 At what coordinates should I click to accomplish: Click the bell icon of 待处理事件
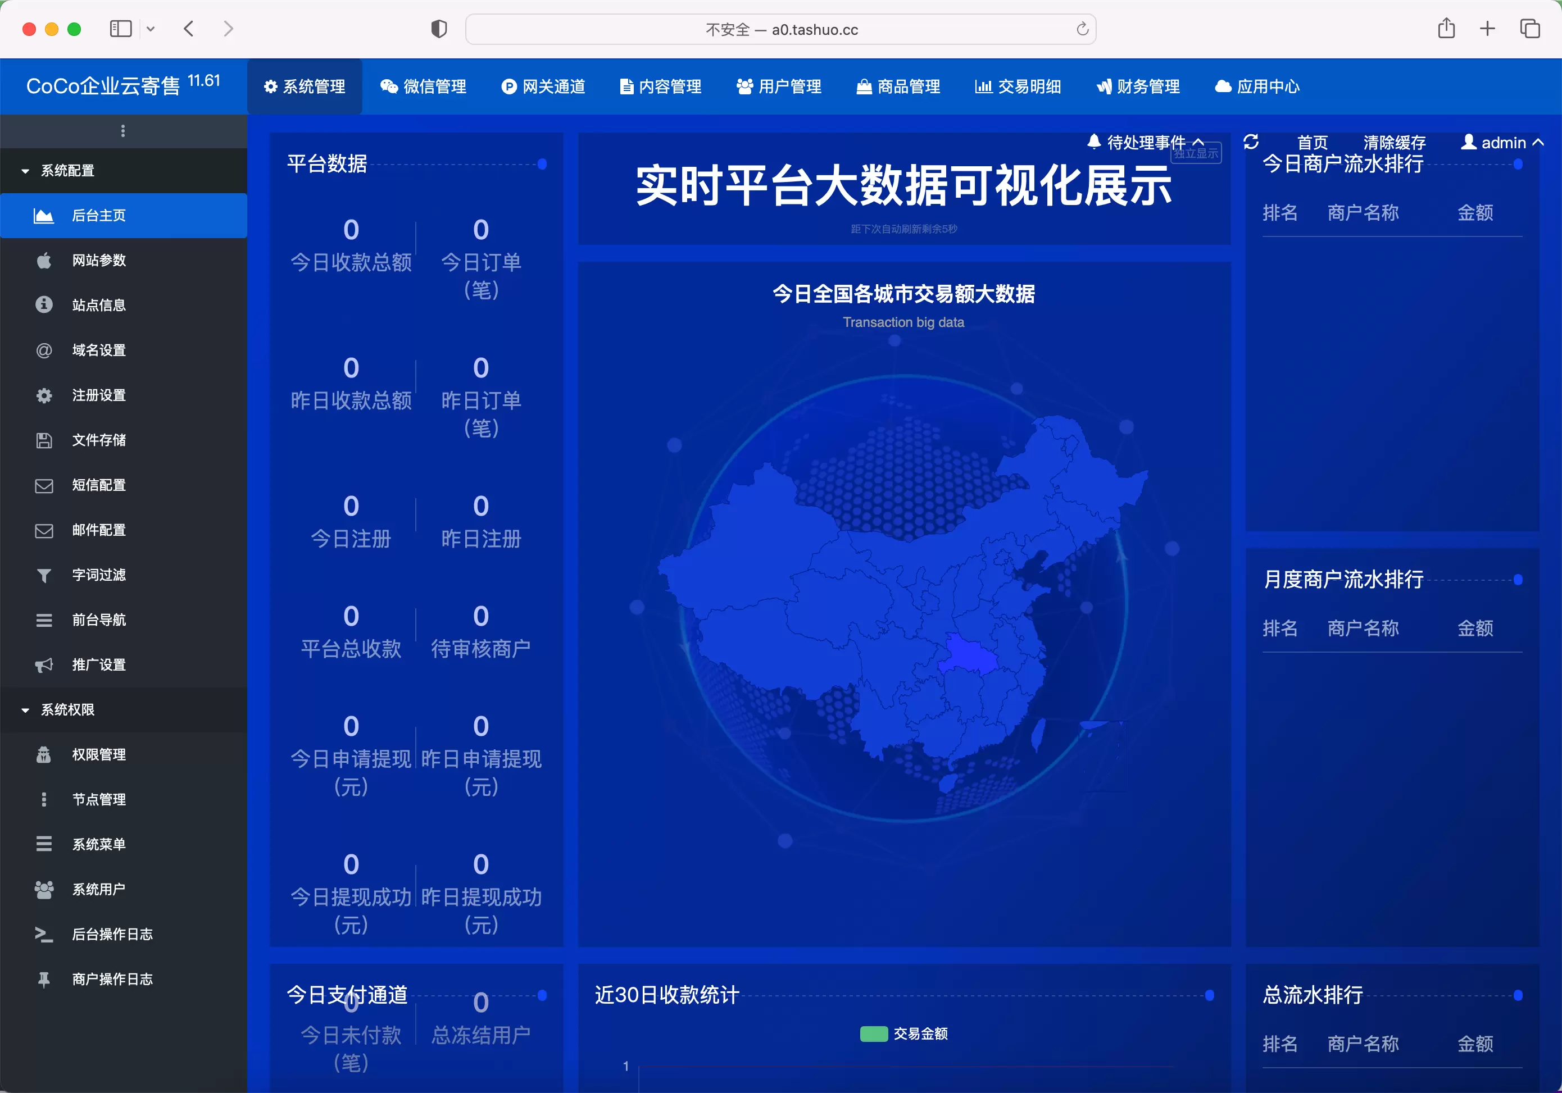pos(1093,142)
